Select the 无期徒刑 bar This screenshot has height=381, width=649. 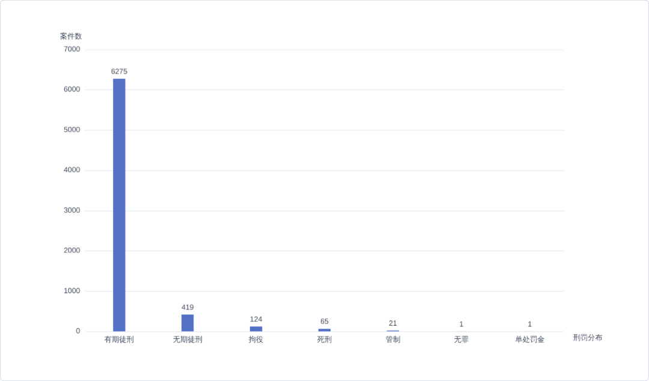tap(187, 323)
